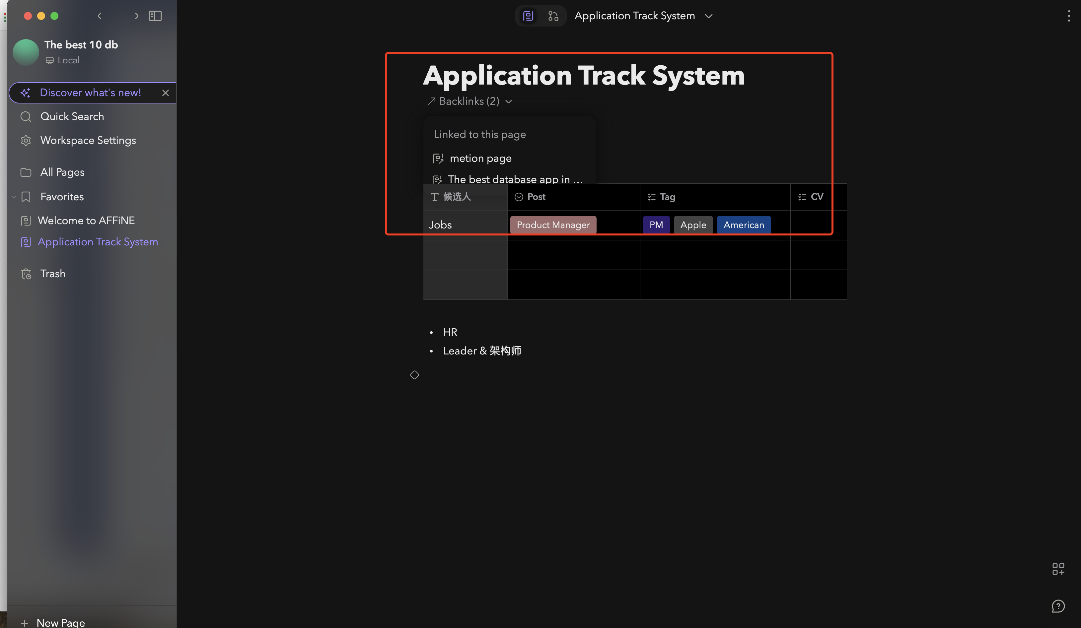This screenshot has width=1081, height=628.
Task: Dismiss the Discover what's new banner
Action: click(166, 93)
